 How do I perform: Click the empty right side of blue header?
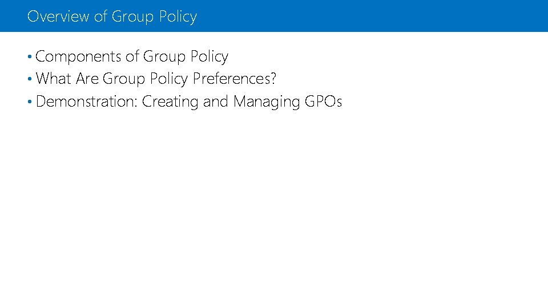coord(400,16)
